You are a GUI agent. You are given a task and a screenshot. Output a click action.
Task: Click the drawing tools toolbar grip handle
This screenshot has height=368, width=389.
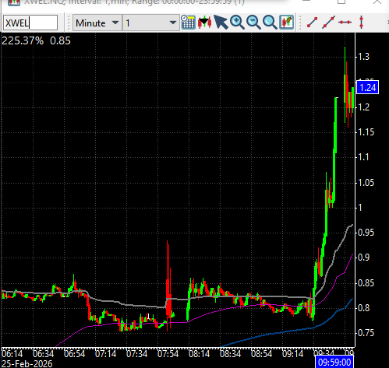pos(300,23)
